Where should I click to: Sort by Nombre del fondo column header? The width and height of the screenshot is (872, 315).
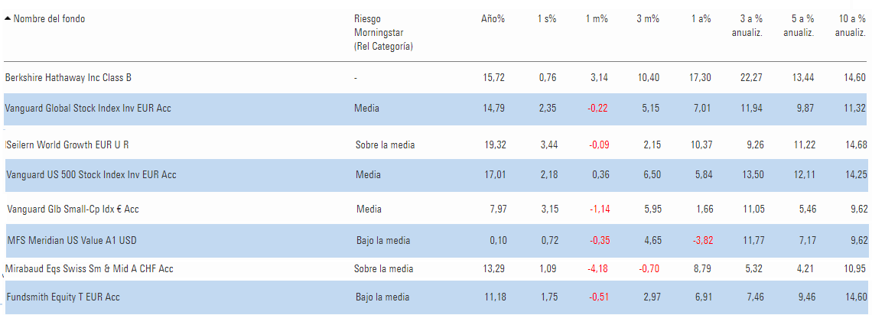(49, 18)
